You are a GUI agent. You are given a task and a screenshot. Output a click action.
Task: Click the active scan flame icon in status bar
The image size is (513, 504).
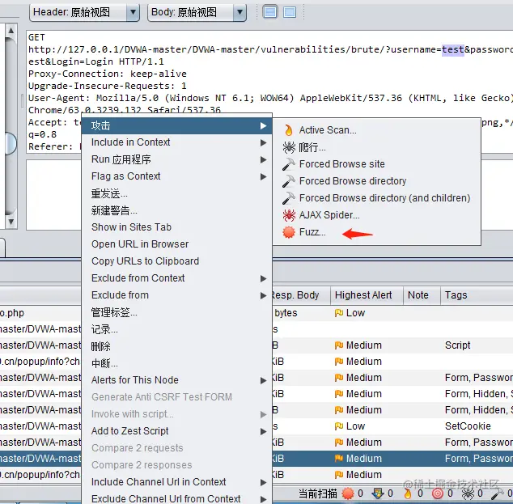pos(408,493)
